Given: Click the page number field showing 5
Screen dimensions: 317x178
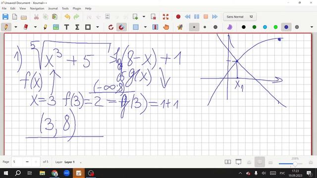Looking at the screenshot, I should 17,162.
